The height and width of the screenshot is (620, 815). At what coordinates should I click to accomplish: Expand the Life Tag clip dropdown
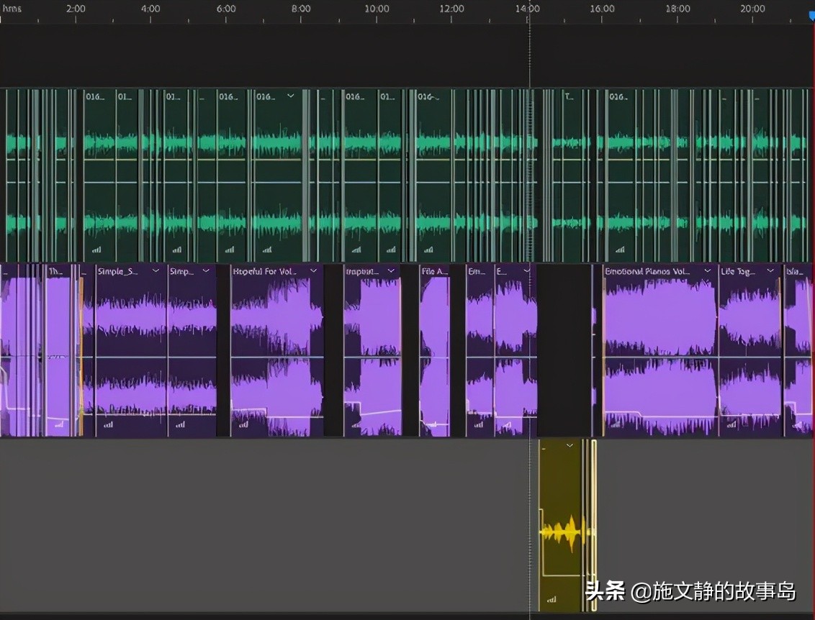[771, 270]
